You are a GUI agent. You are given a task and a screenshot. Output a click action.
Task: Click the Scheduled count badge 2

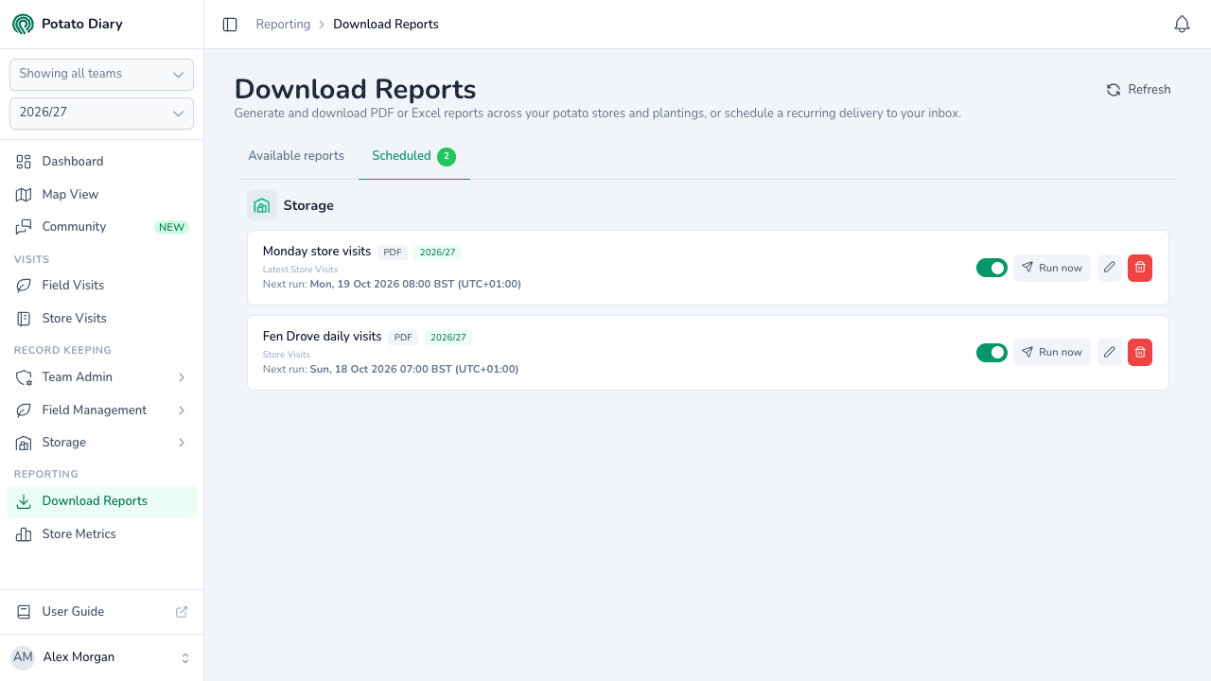point(447,156)
